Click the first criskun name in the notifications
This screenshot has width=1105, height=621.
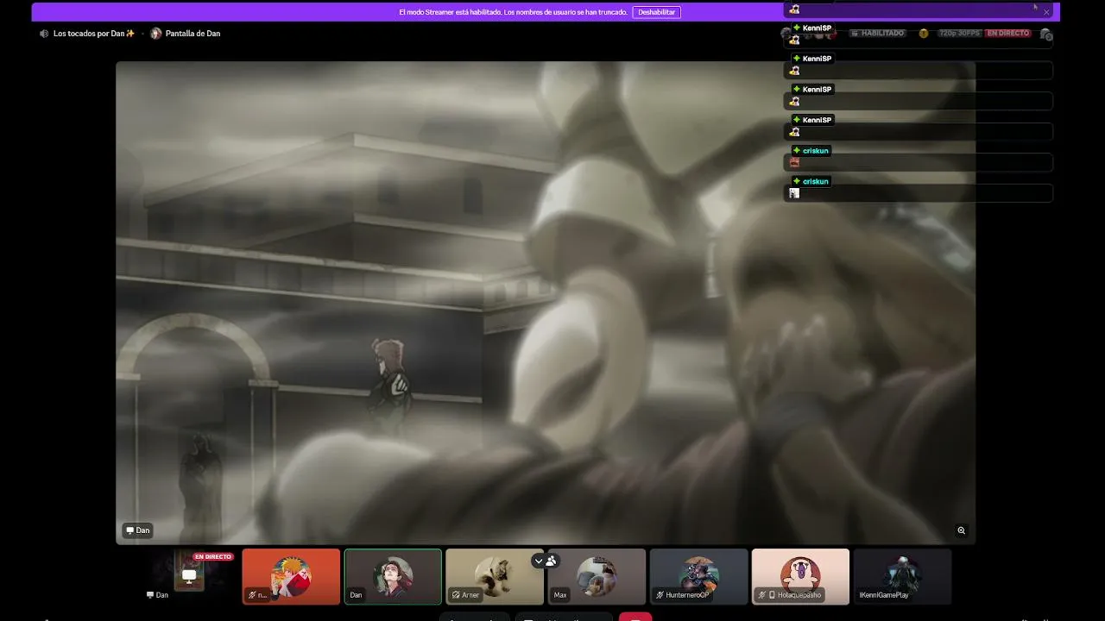click(816, 151)
